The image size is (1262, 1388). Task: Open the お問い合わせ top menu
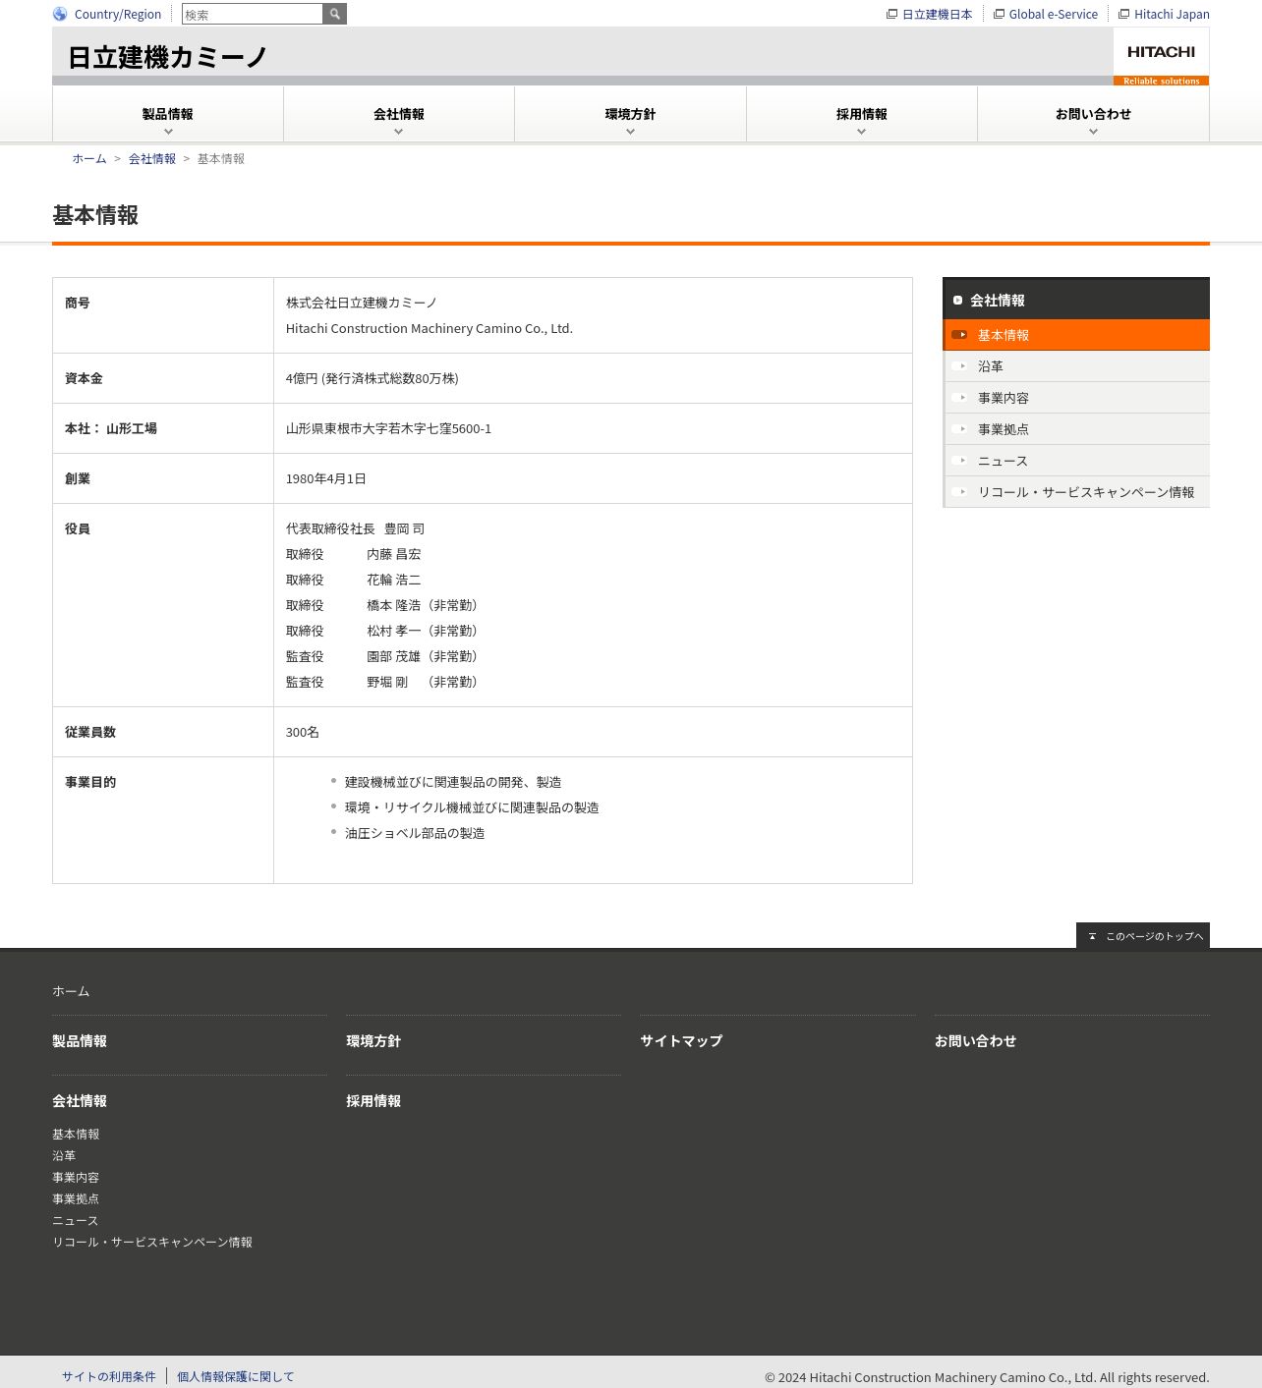1093,114
